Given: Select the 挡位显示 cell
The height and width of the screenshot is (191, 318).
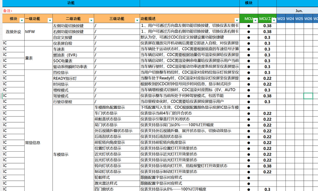Looking at the screenshot, I should (73, 73).
